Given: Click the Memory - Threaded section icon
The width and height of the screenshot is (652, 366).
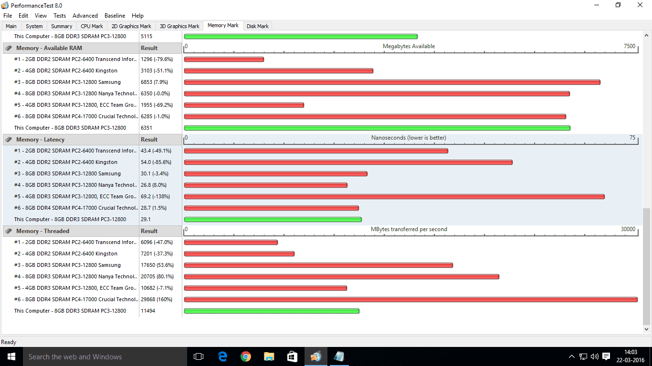Looking at the screenshot, I should coord(9,231).
